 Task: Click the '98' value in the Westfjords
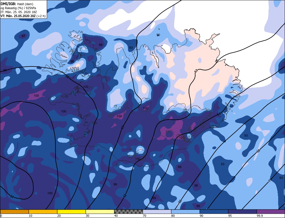72,61
